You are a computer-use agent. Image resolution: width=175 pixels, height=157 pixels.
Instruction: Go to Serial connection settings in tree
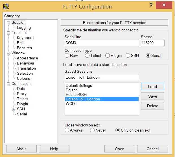tap(22, 114)
